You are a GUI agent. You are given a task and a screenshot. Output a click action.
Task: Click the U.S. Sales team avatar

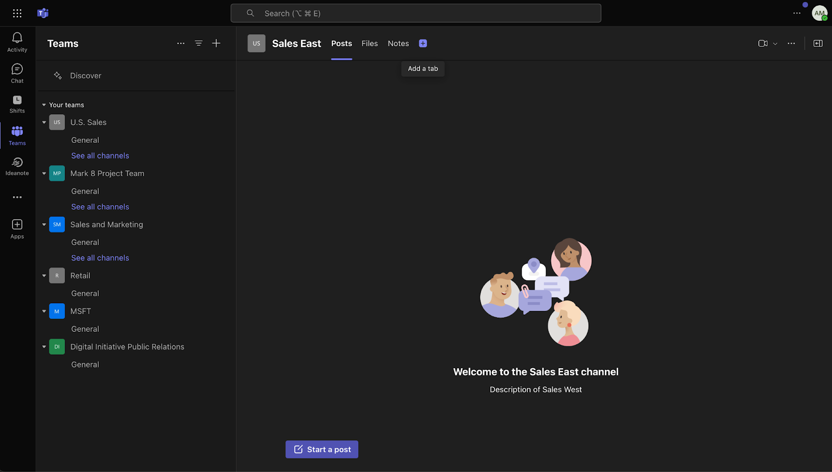point(57,123)
